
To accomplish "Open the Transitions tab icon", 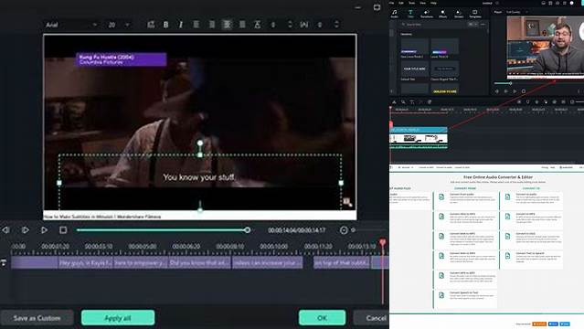I will point(427,14).
